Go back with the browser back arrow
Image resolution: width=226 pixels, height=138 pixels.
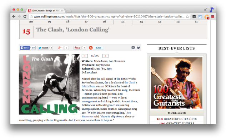(x=14, y=16)
